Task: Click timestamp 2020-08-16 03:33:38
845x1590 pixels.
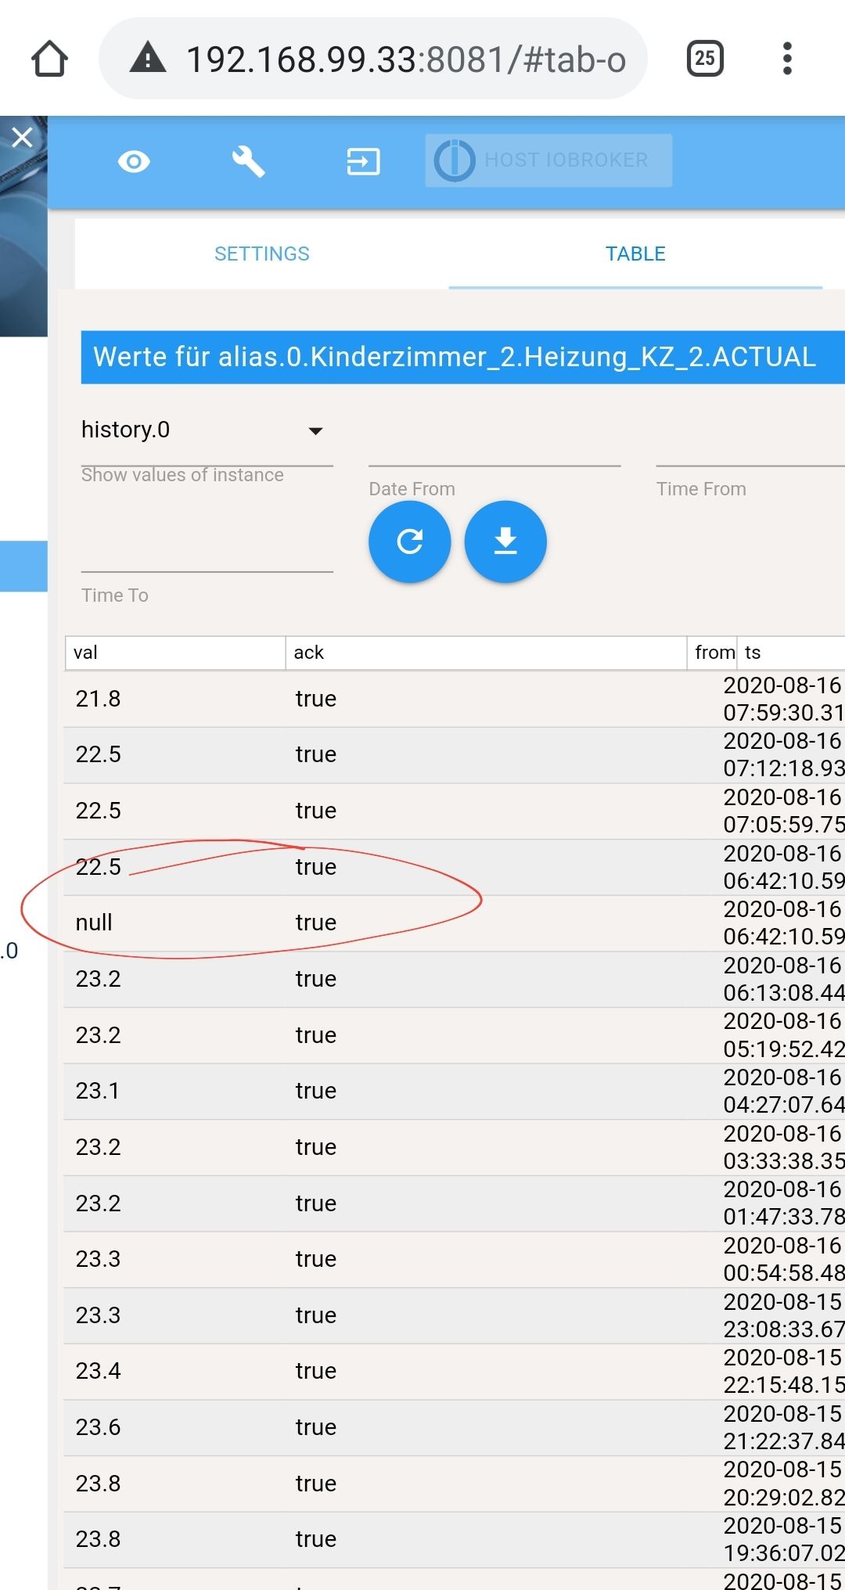Action: tap(783, 1147)
